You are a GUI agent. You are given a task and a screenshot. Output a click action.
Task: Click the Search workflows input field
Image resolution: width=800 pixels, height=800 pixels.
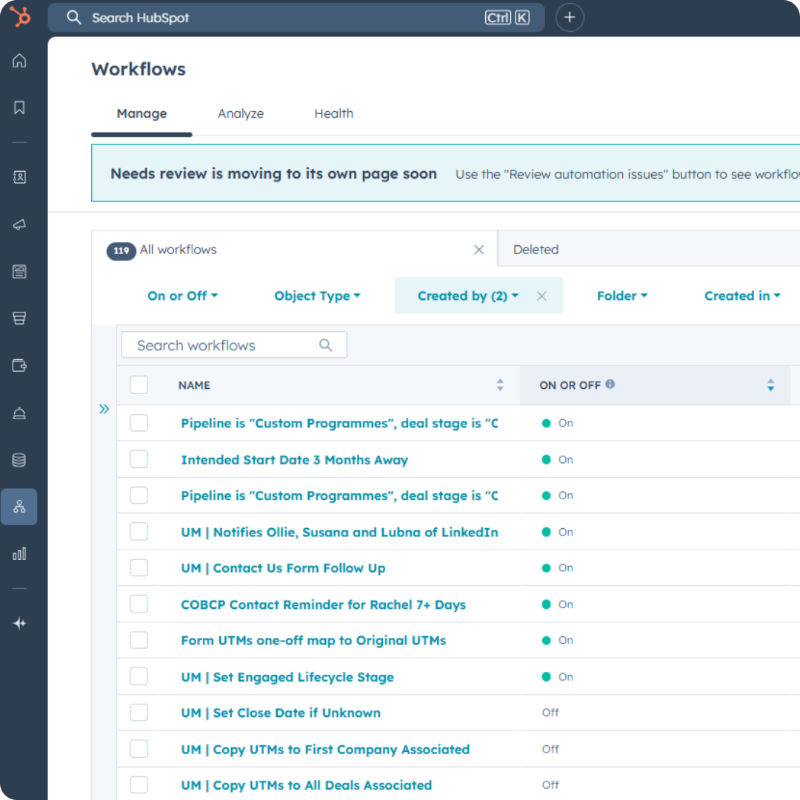(234, 345)
